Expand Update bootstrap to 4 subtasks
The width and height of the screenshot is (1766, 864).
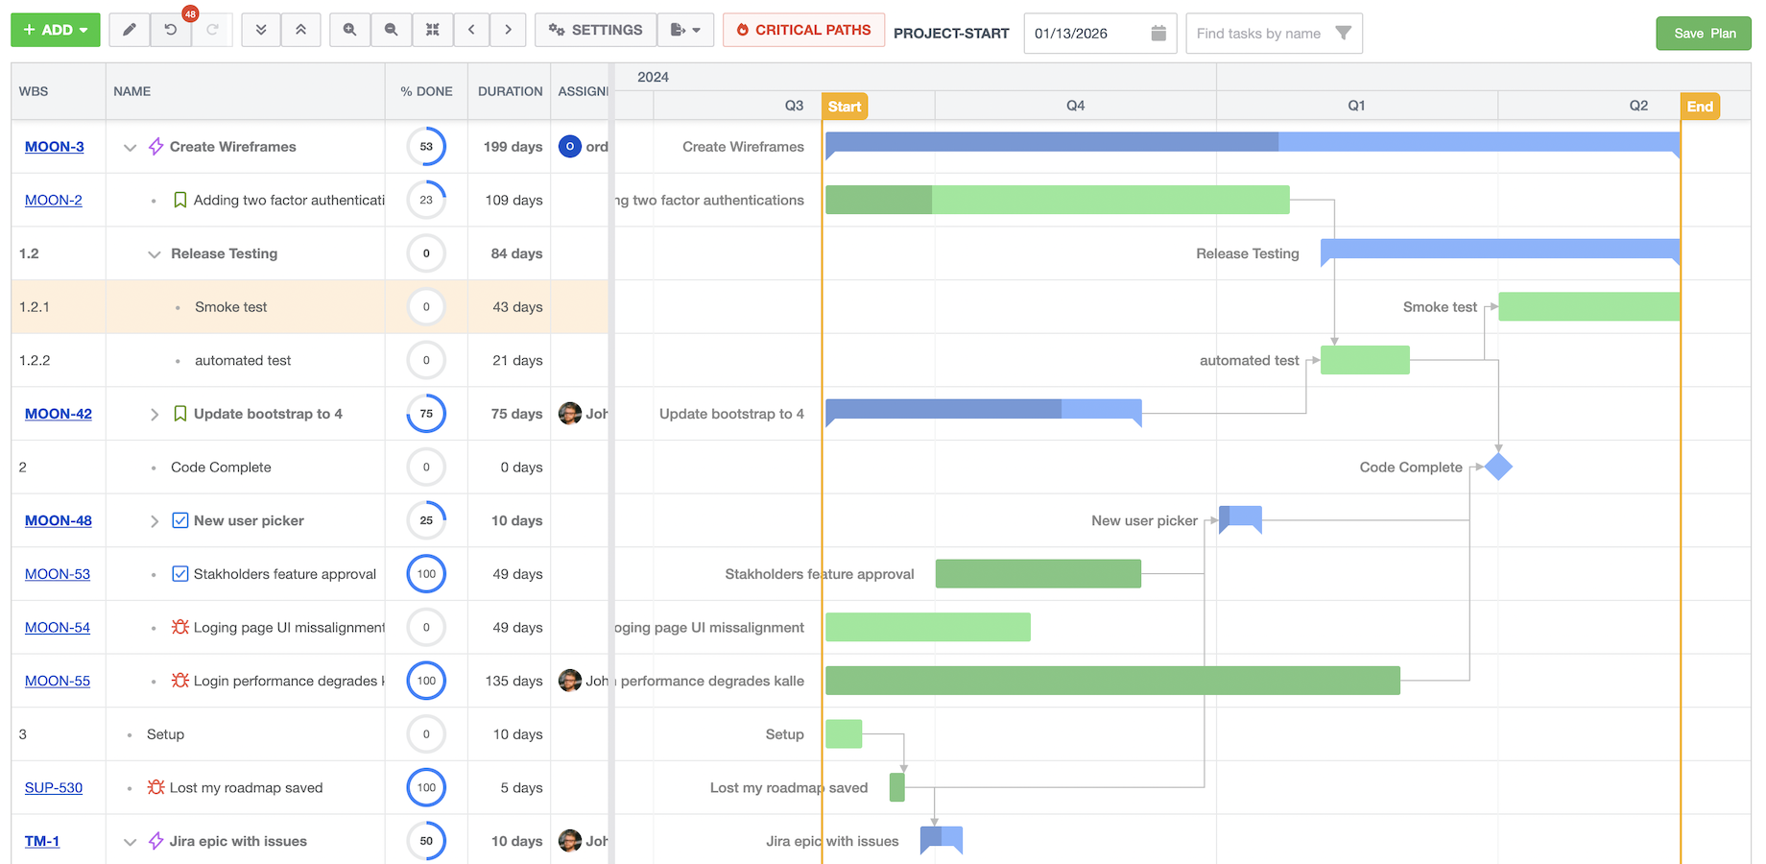pyautogui.click(x=155, y=414)
